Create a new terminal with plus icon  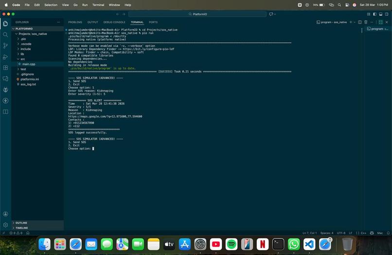pyautogui.click(x=351, y=22)
